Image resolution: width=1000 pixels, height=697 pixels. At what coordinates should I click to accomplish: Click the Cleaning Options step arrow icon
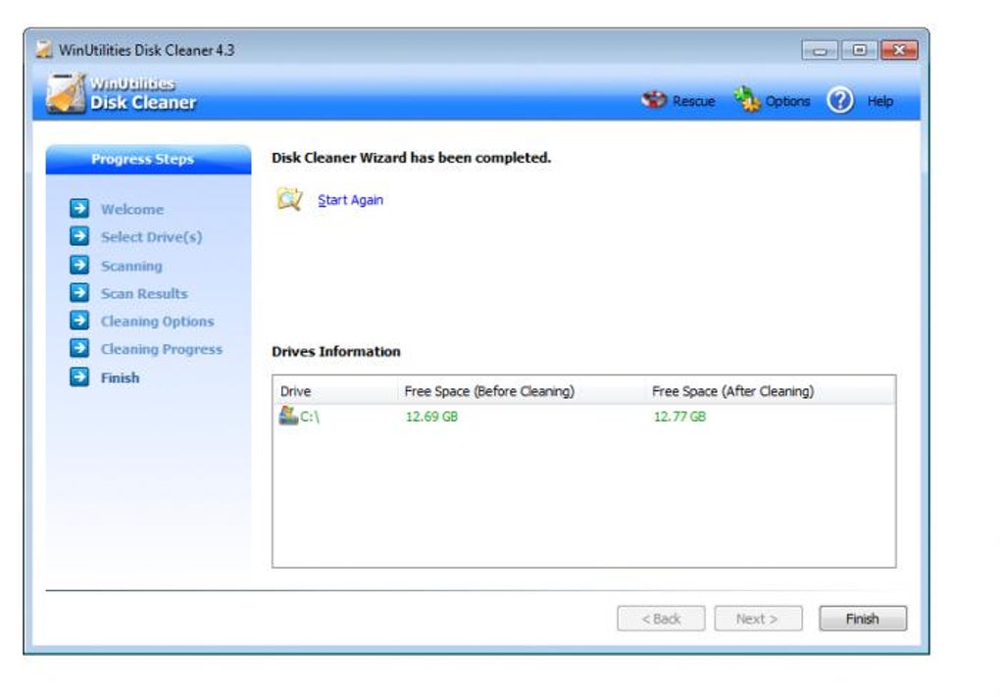pyautogui.click(x=79, y=321)
